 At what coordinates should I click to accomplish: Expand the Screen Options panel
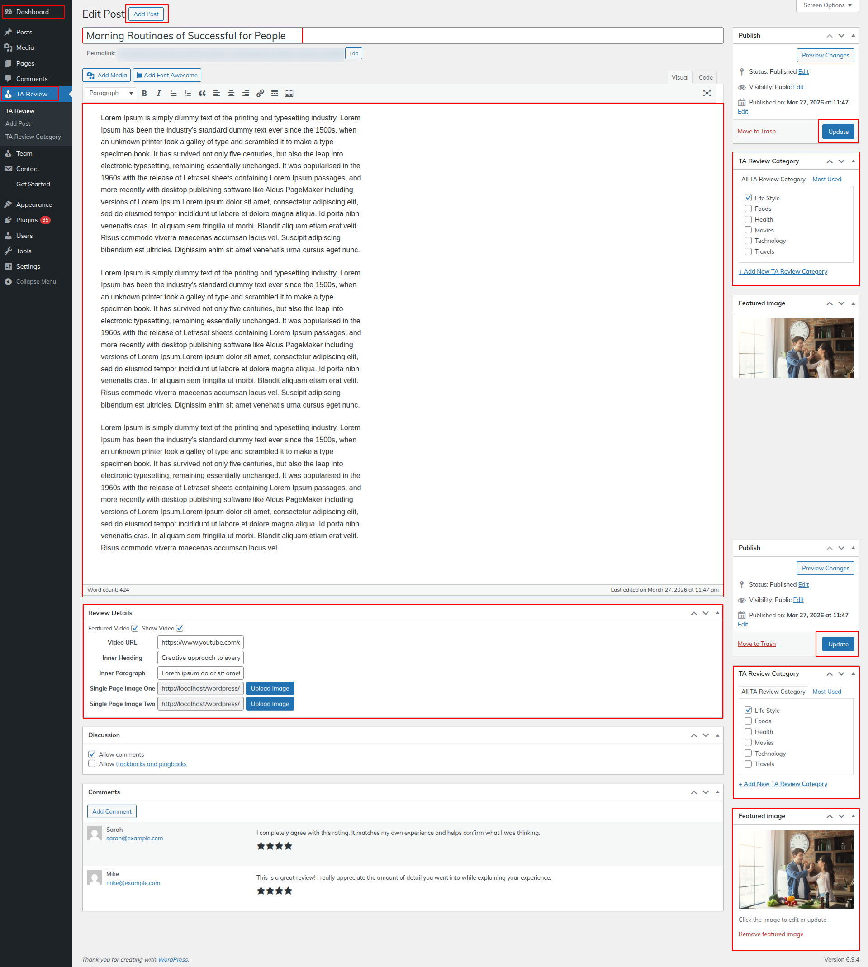click(x=827, y=5)
